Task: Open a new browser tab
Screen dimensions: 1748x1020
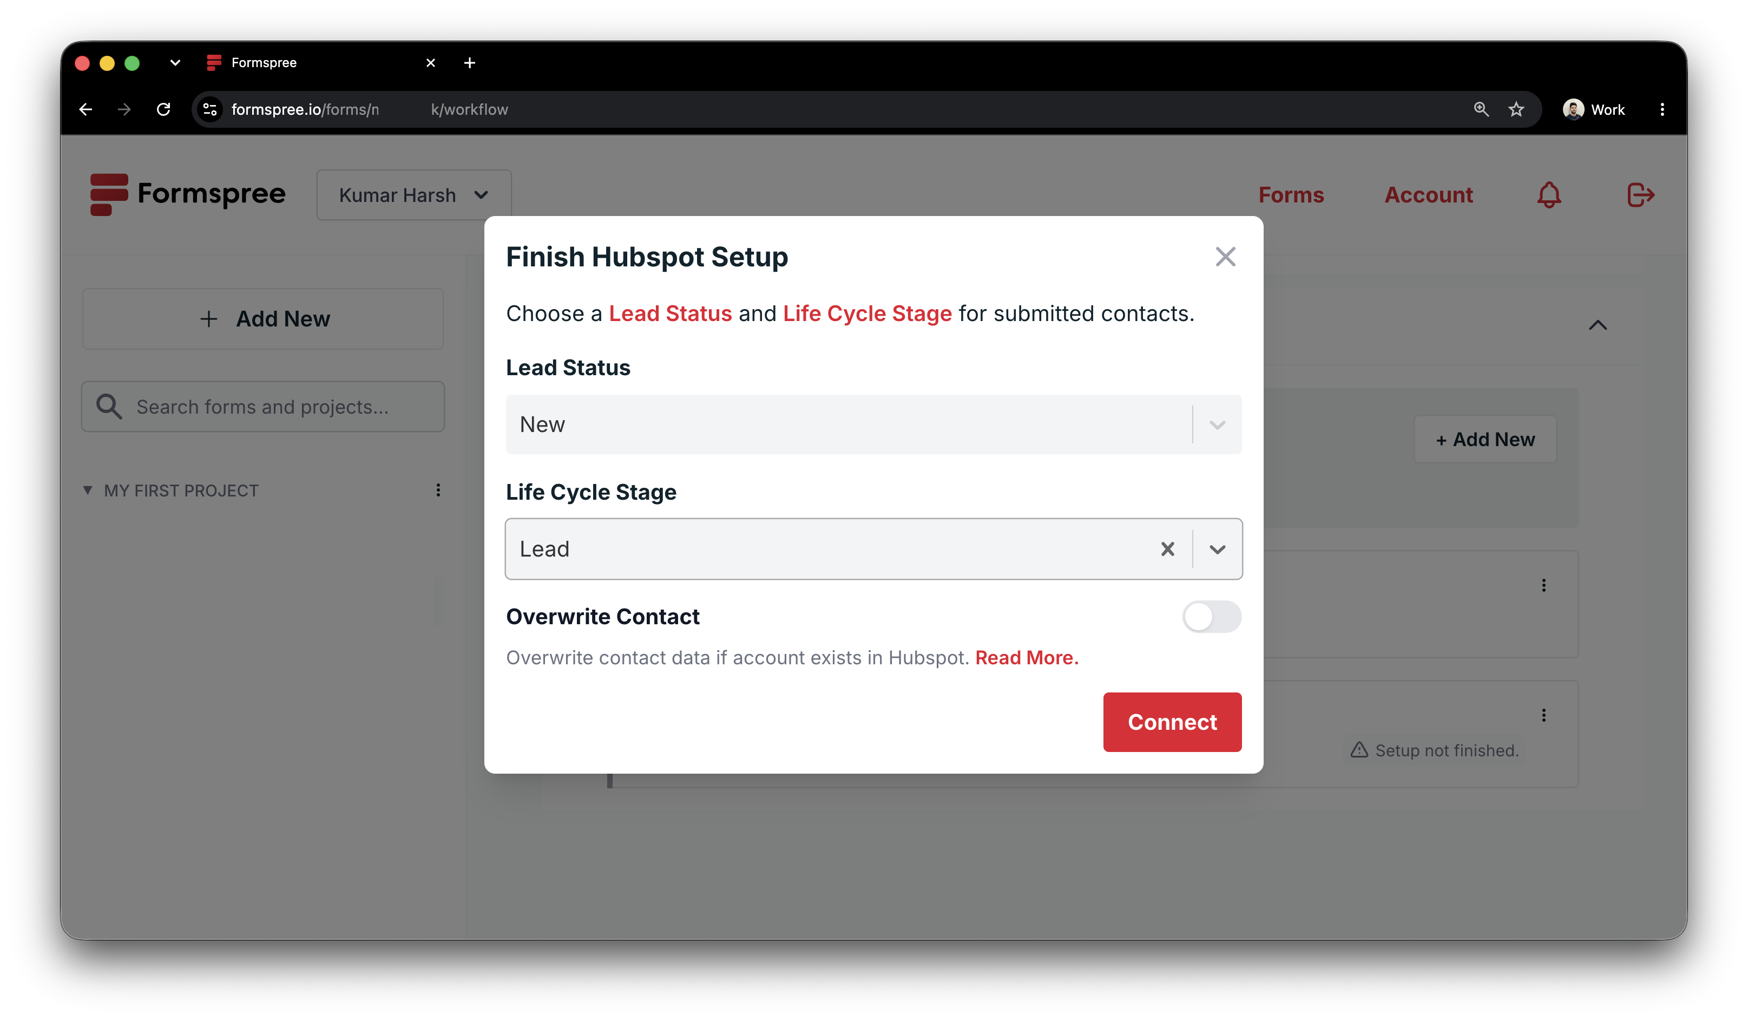Action: tap(470, 62)
